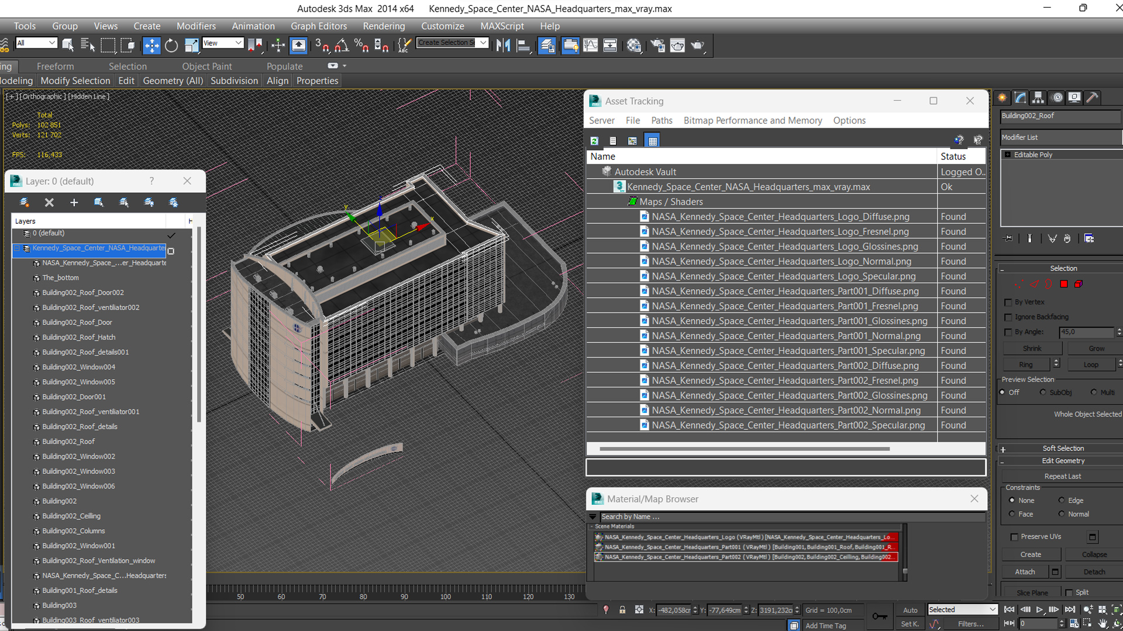This screenshot has width=1123, height=631.
Task: Click the Attach button
Action: [1025, 572]
